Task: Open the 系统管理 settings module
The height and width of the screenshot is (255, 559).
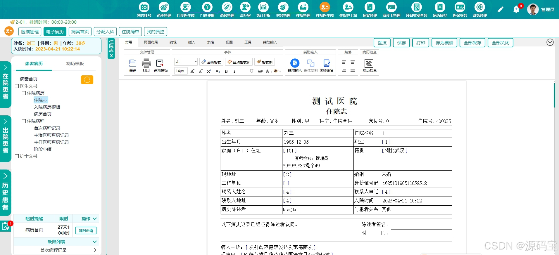Action: [x=479, y=10]
